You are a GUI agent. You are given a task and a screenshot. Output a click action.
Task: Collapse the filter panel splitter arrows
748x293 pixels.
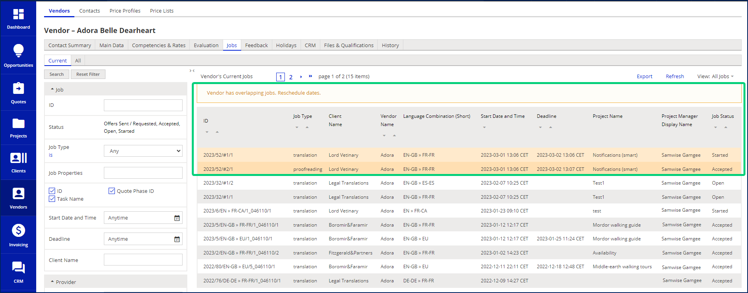click(192, 71)
